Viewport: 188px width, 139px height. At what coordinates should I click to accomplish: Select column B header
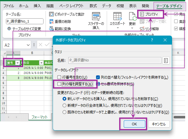click(x=32, y=53)
